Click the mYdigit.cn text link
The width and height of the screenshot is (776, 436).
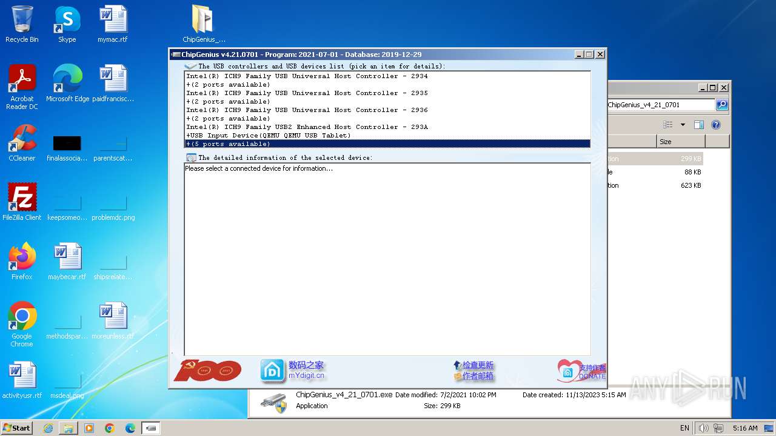pyautogui.click(x=306, y=375)
